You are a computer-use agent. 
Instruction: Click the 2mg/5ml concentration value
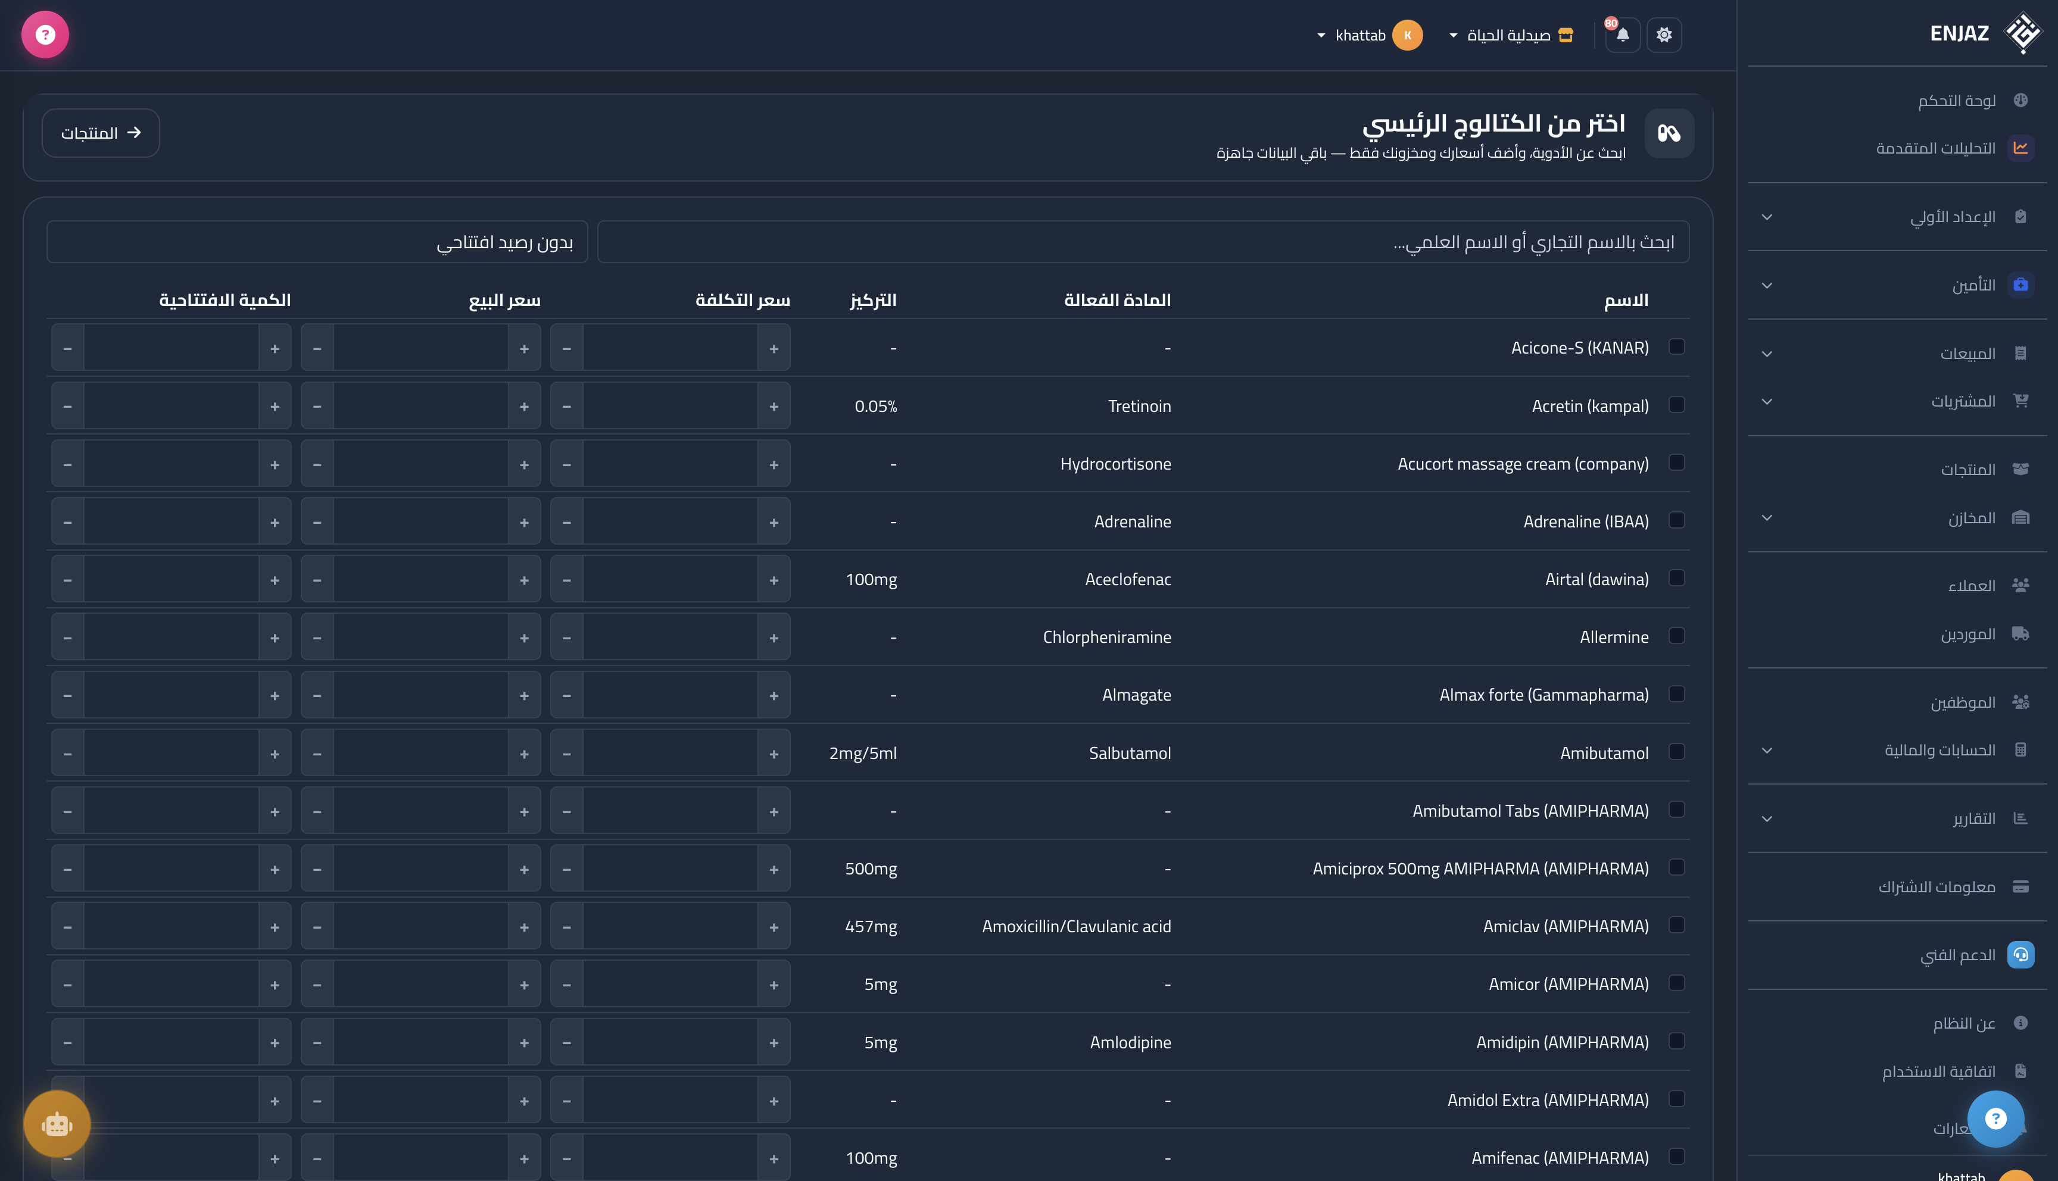tap(863, 753)
